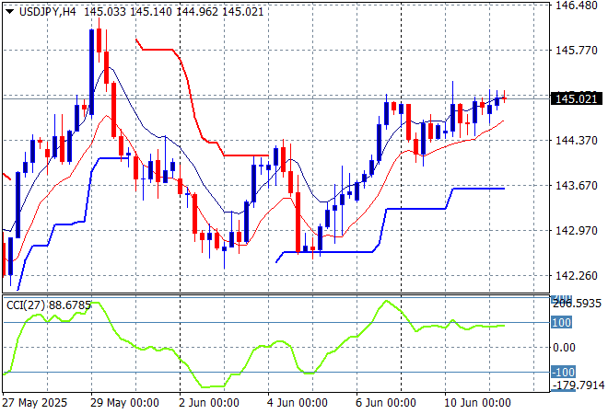This screenshot has height=414, width=608.
Task: Click the -100 level marker on CCI scale
Action: (564, 372)
